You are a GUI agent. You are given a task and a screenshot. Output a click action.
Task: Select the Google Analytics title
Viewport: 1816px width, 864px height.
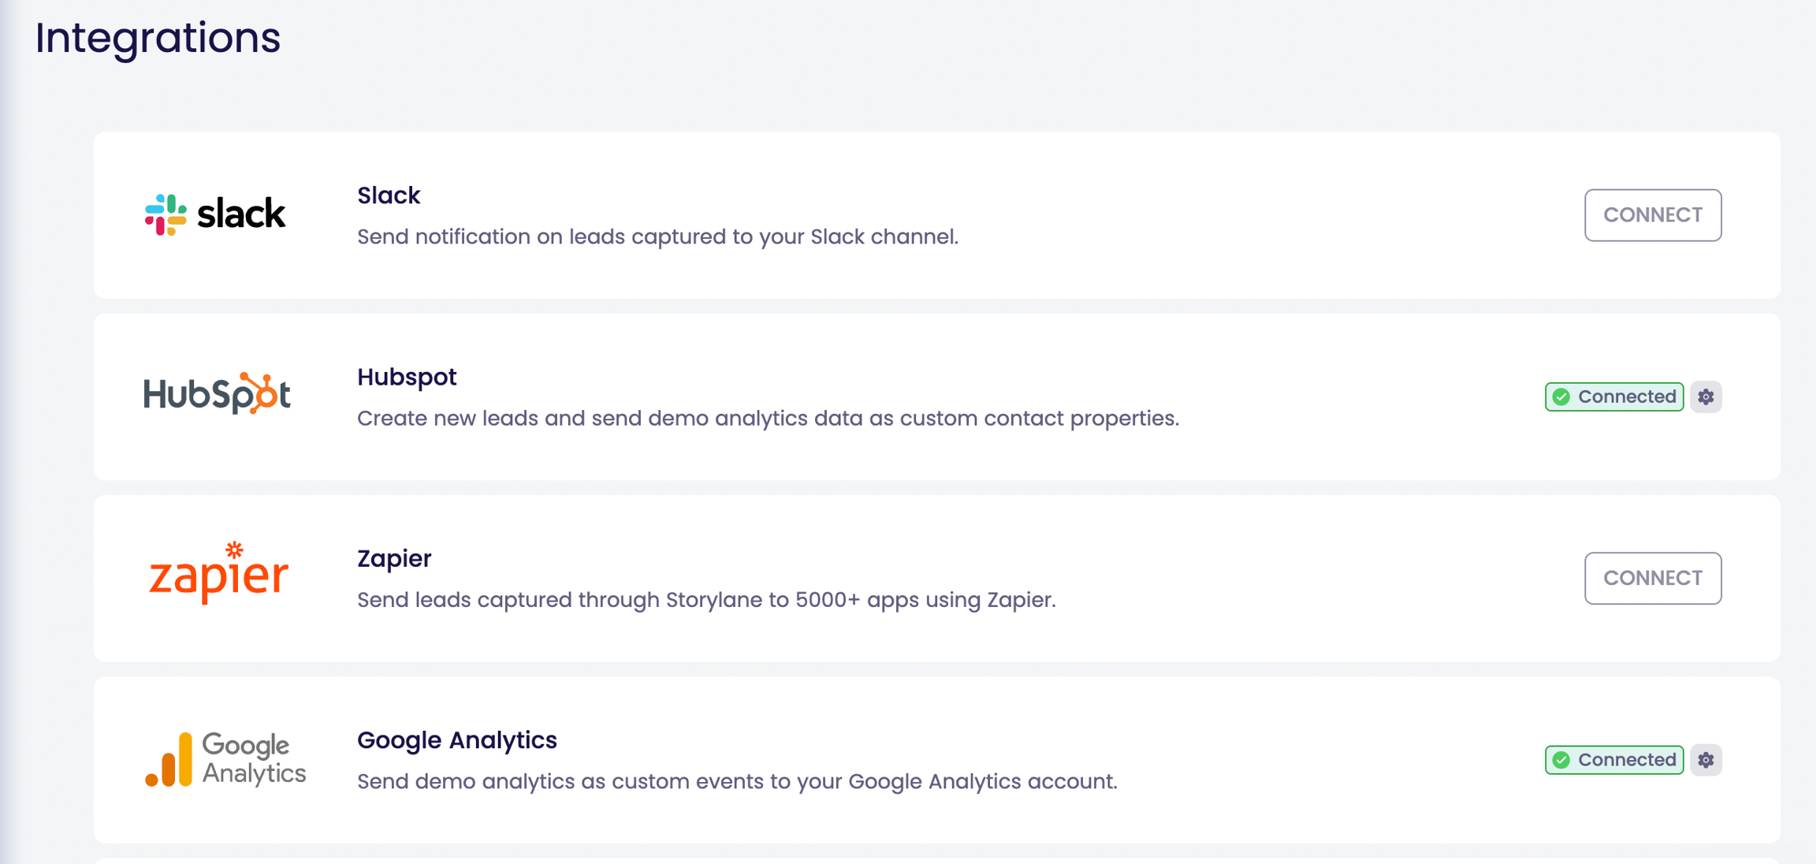point(457,740)
